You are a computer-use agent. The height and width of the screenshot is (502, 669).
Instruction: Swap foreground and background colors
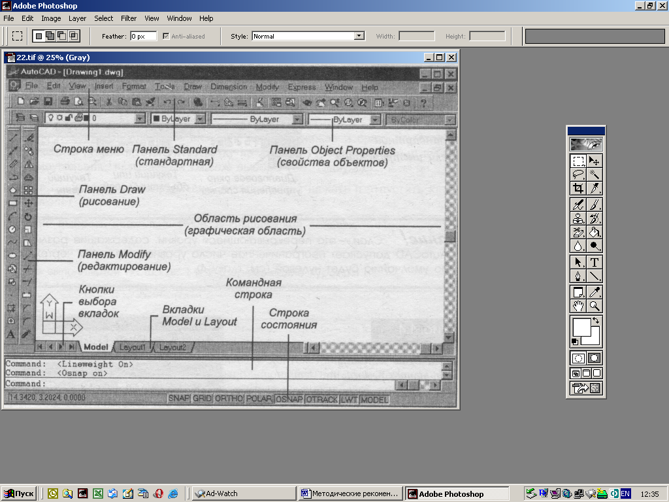tap(596, 320)
